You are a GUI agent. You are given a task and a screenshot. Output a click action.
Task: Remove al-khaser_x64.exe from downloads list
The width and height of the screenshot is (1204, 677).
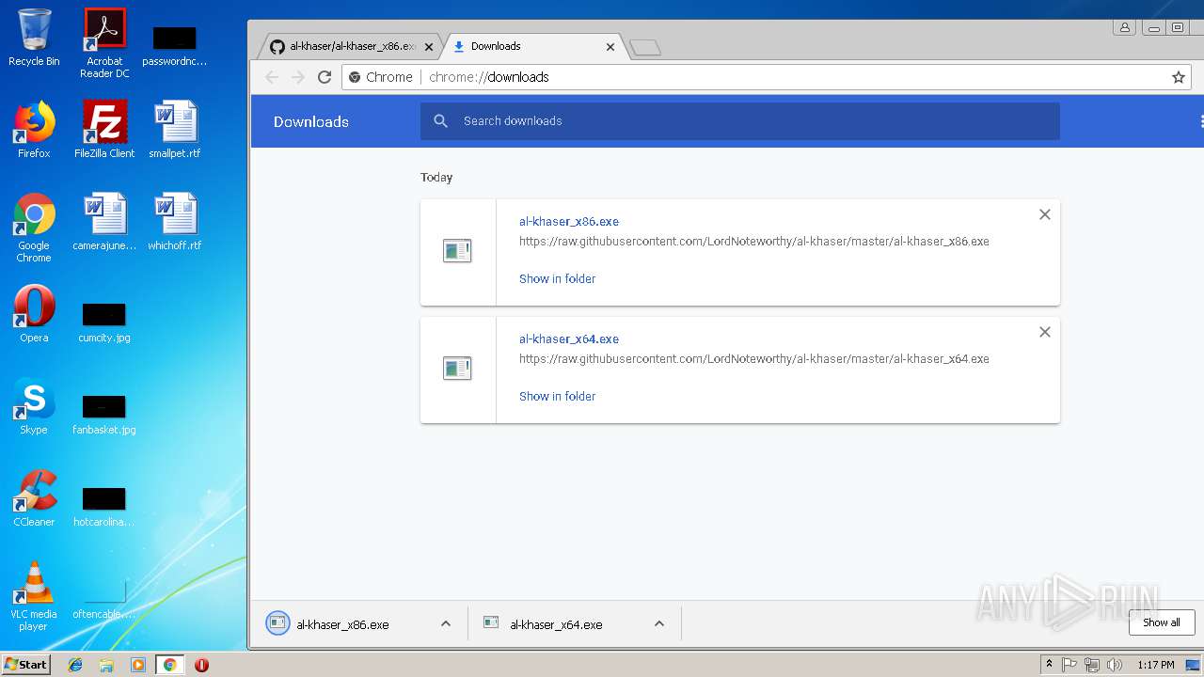point(1044,332)
